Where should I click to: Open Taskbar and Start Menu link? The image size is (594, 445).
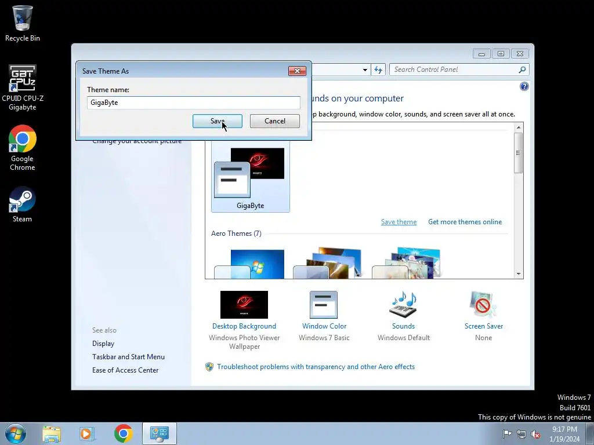128,357
